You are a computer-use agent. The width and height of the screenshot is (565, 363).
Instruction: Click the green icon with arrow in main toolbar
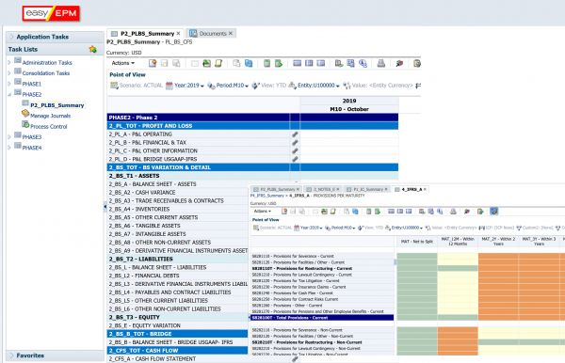[x=279, y=63]
